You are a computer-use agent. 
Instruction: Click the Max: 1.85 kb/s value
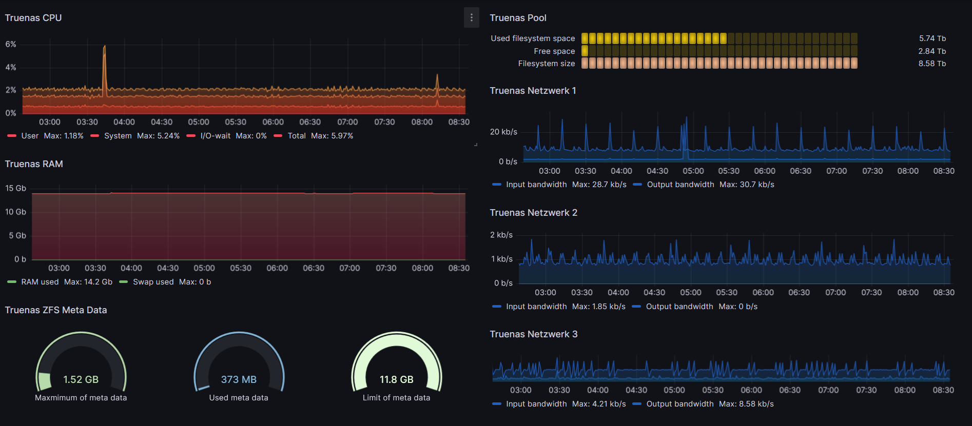point(599,307)
